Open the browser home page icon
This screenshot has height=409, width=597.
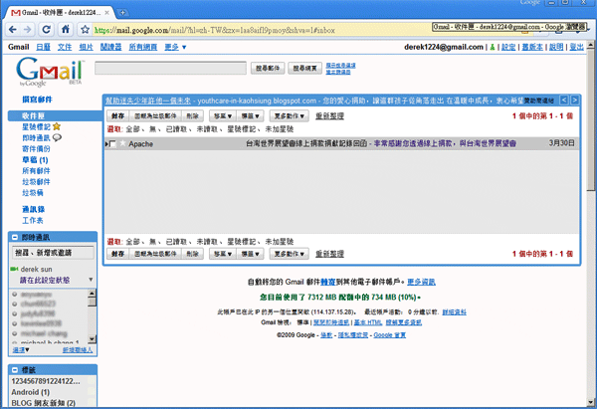[x=66, y=29]
